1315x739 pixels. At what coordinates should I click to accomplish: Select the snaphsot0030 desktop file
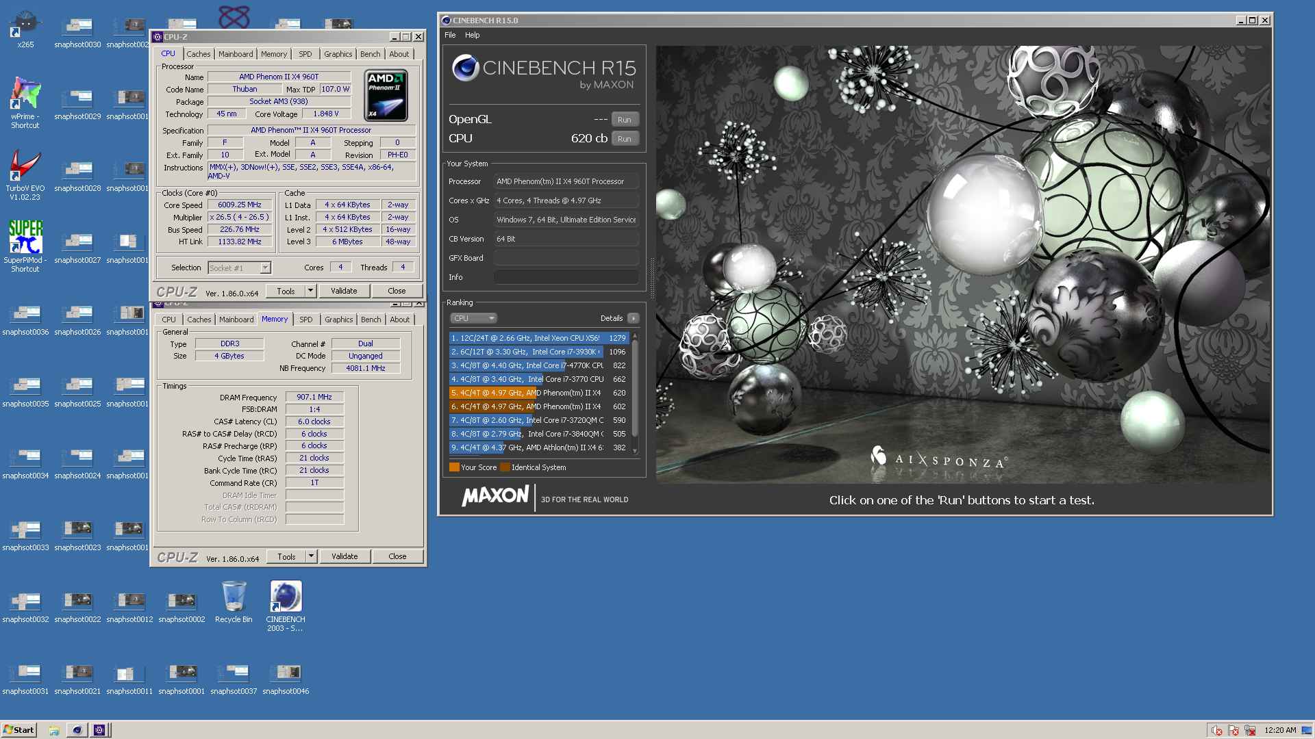[x=77, y=32]
